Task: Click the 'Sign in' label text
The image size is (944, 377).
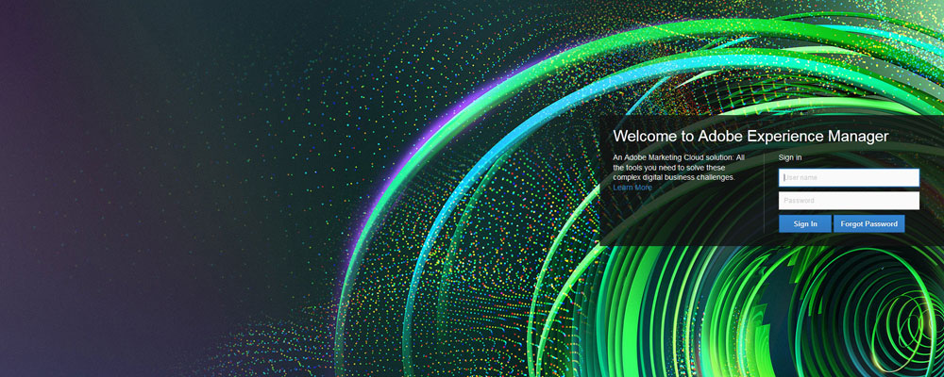Action: 790,157
